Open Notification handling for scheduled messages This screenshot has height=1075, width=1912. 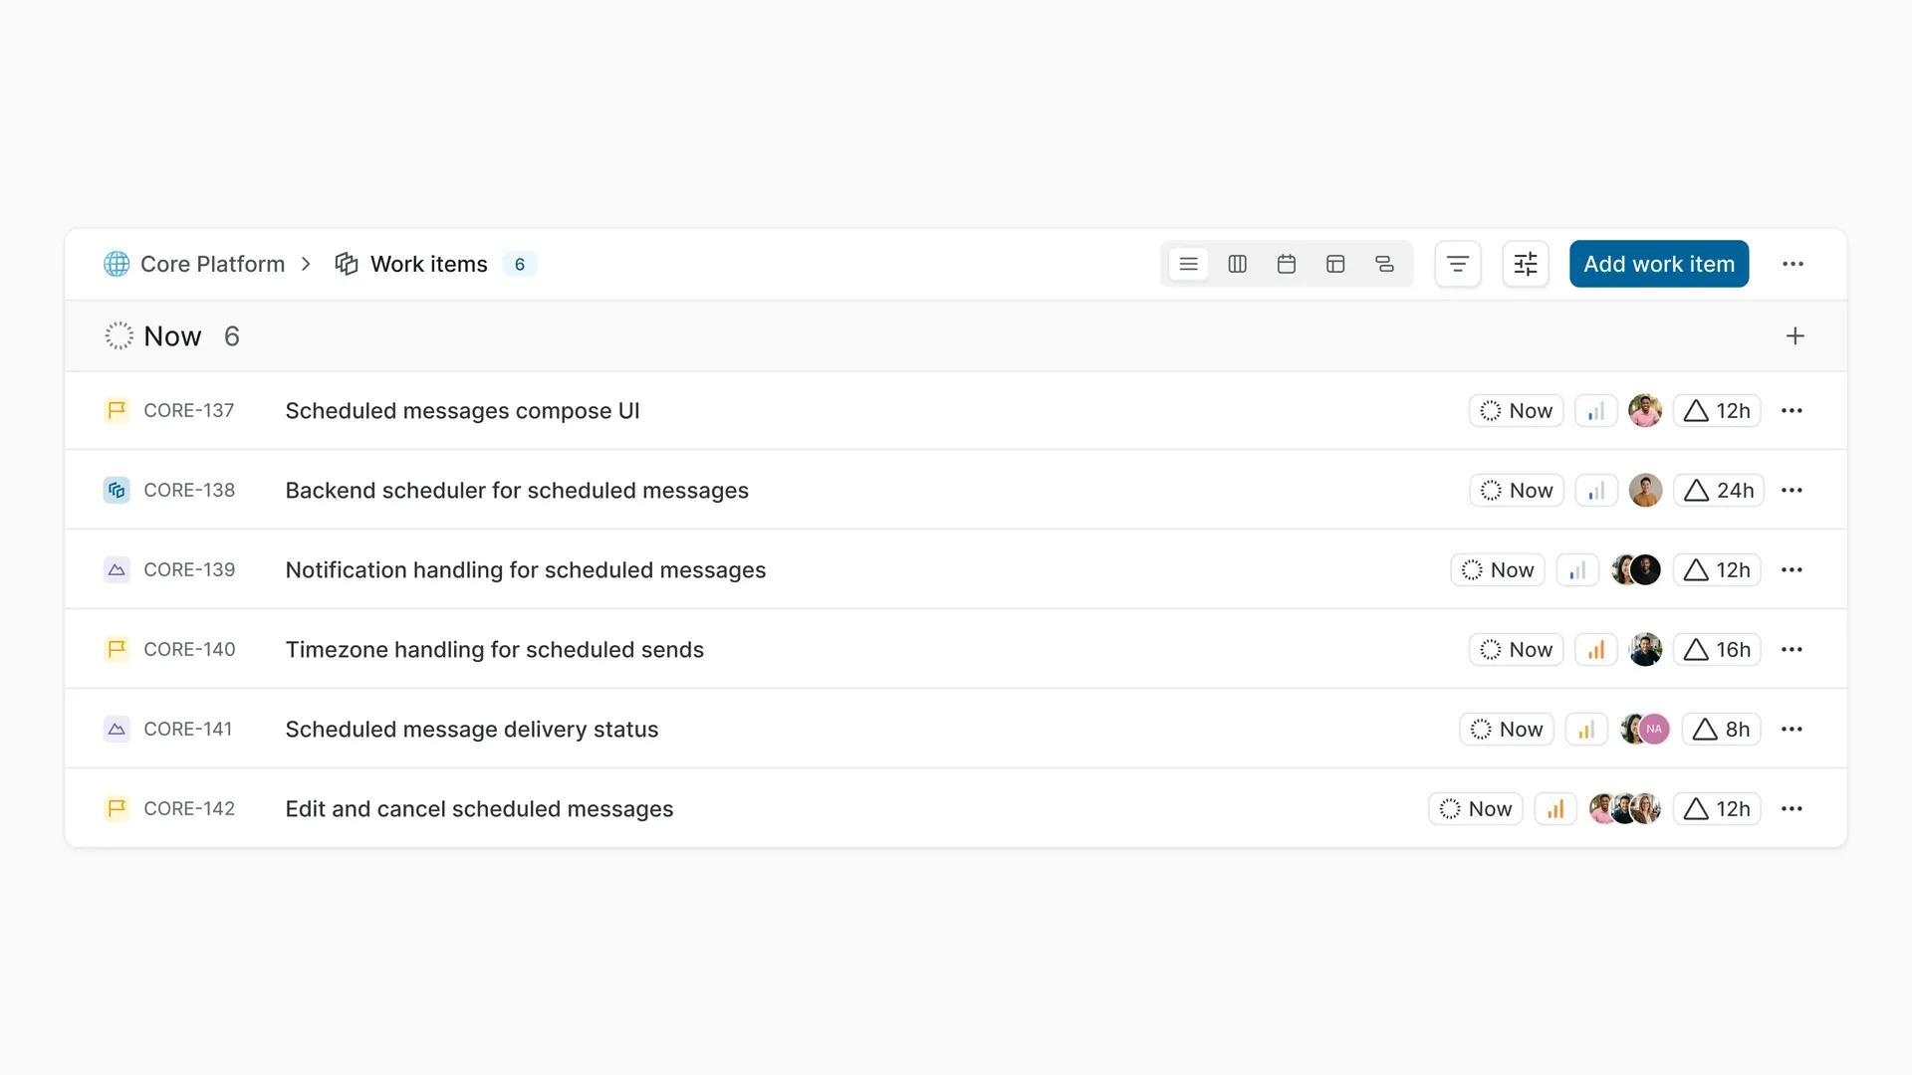(x=526, y=570)
